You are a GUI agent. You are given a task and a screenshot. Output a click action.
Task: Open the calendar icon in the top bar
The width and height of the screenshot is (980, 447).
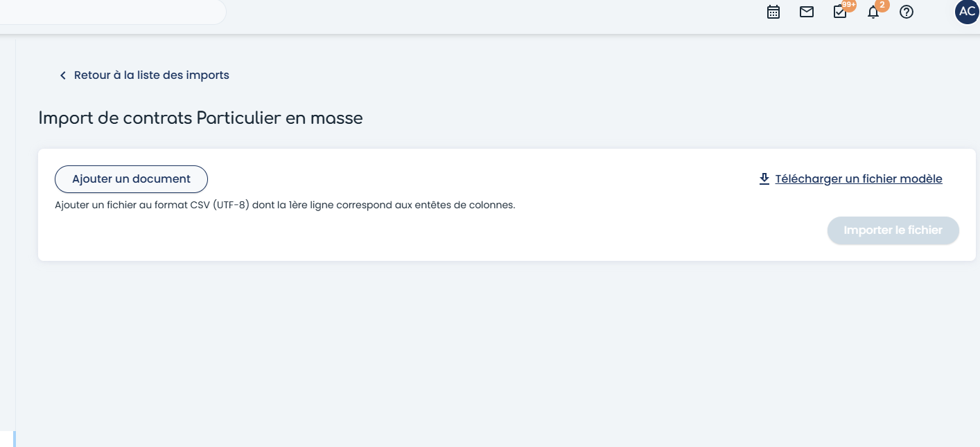pyautogui.click(x=773, y=12)
